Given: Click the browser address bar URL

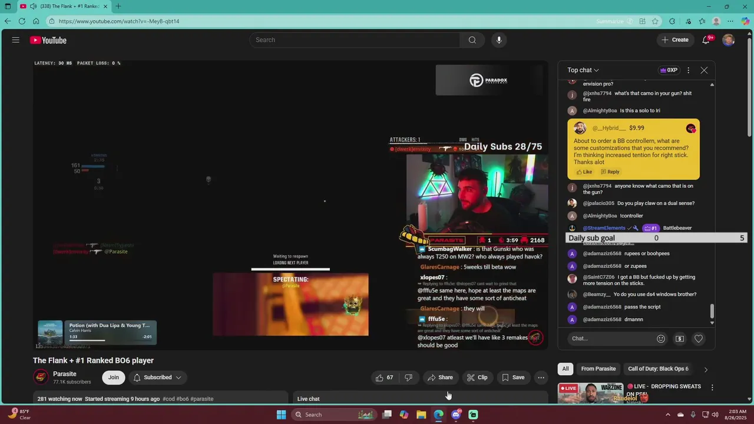Looking at the screenshot, I should tap(119, 21).
